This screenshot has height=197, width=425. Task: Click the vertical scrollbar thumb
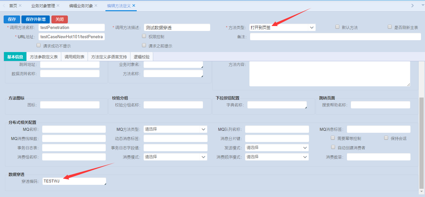(421, 142)
